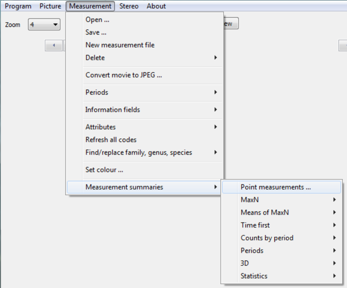
Task: Open the Zoom level dropdown
Action: pyautogui.click(x=44, y=25)
